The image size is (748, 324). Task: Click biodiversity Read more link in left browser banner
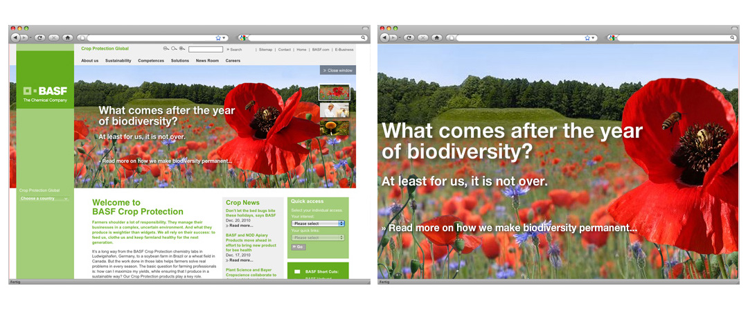[166, 161]
